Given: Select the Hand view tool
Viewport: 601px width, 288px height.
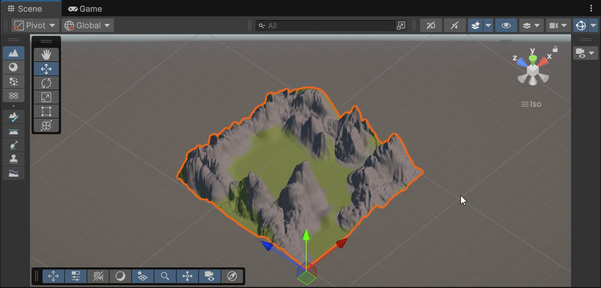Looking at the screenshot, I should 46,55.
